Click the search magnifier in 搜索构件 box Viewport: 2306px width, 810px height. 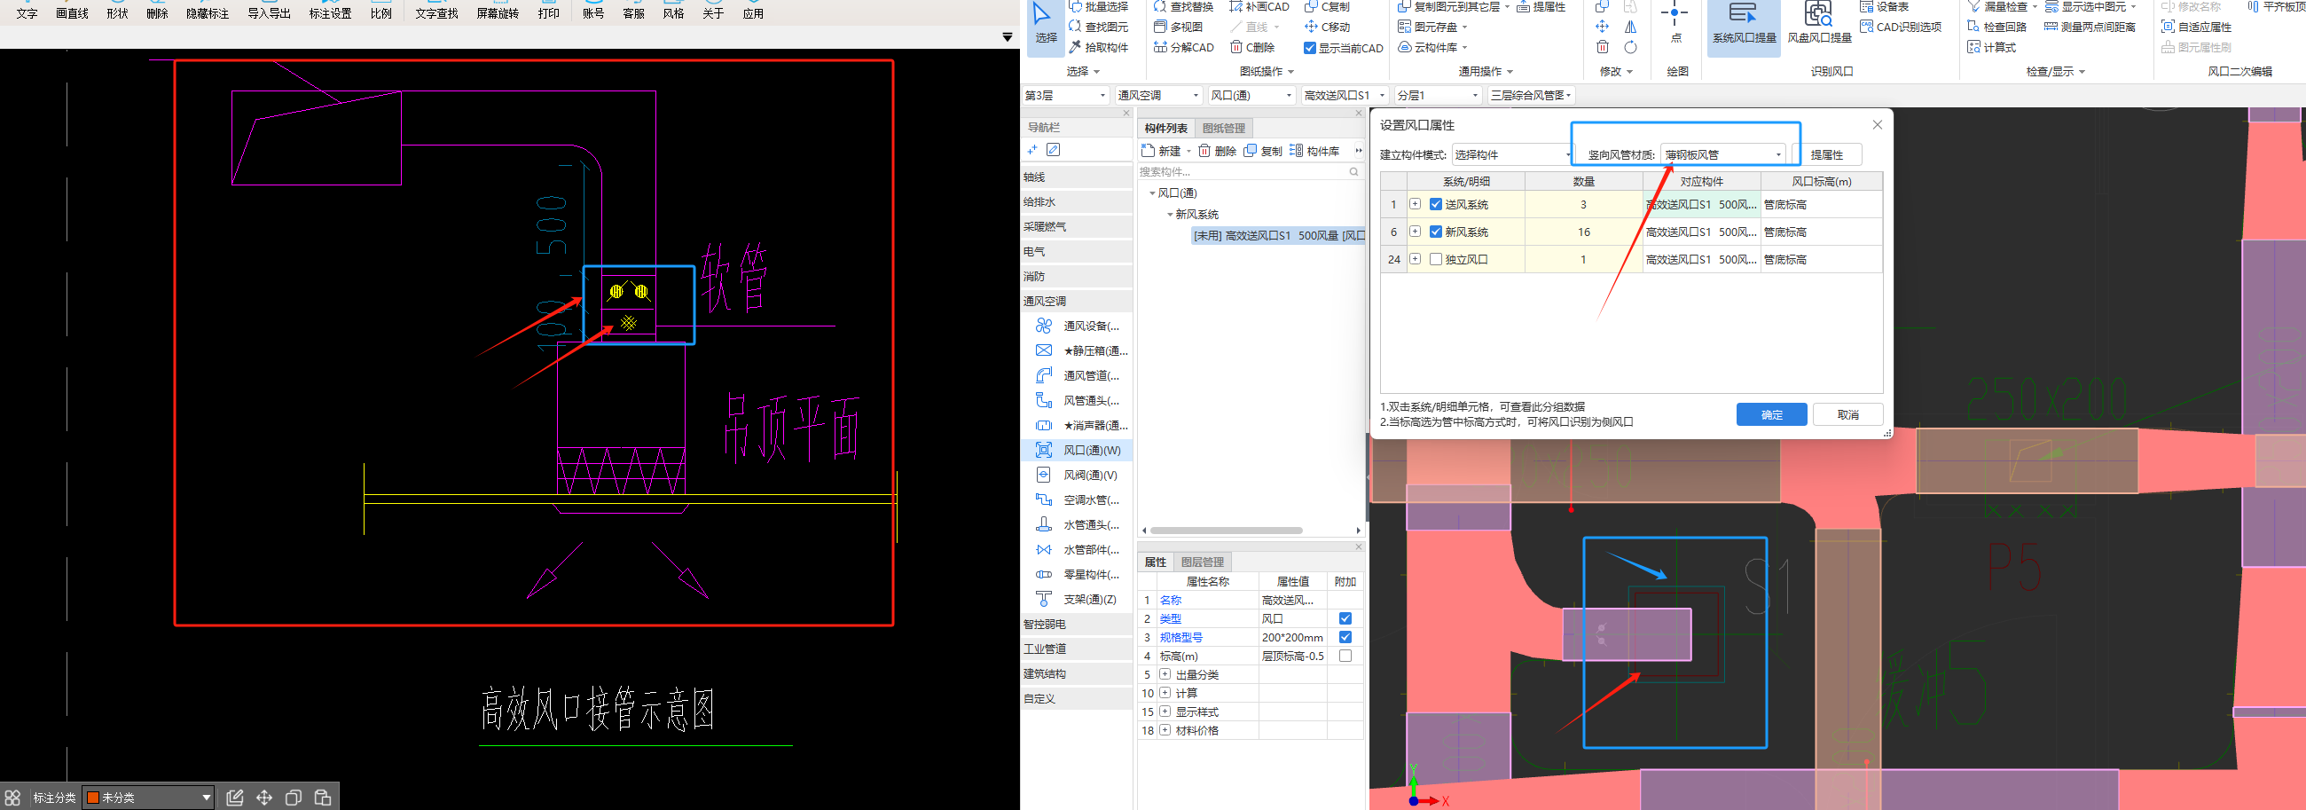1353,172
